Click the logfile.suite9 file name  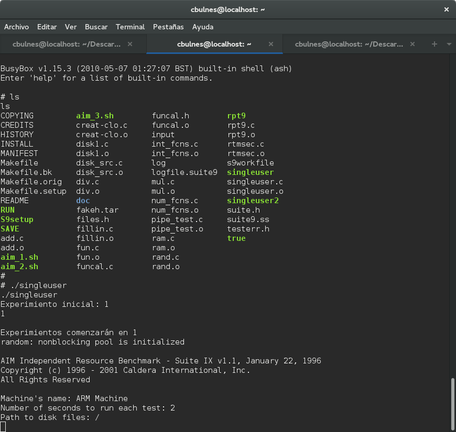point(184,173)
